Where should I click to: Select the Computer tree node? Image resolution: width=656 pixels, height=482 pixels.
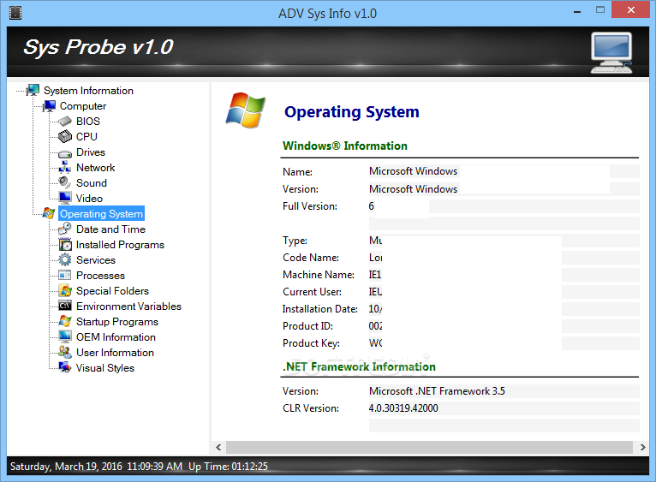(83, 106)
